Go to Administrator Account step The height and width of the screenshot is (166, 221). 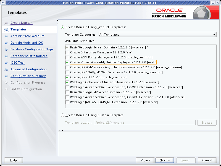coord(27,36)
